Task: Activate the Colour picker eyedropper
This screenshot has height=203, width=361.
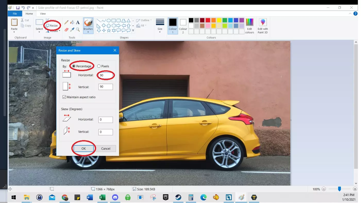Action: tap(72, 30)
